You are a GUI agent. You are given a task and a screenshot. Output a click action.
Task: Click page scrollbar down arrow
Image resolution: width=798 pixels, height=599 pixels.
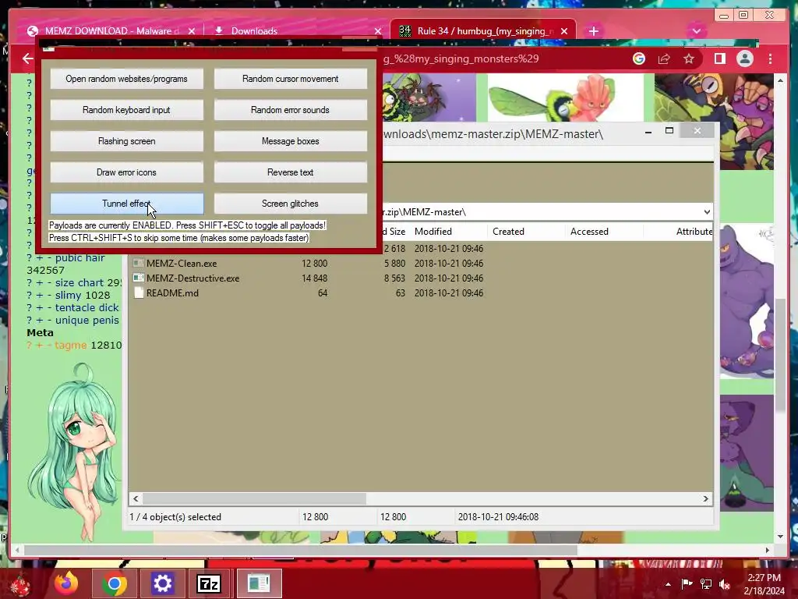point(781,537)
